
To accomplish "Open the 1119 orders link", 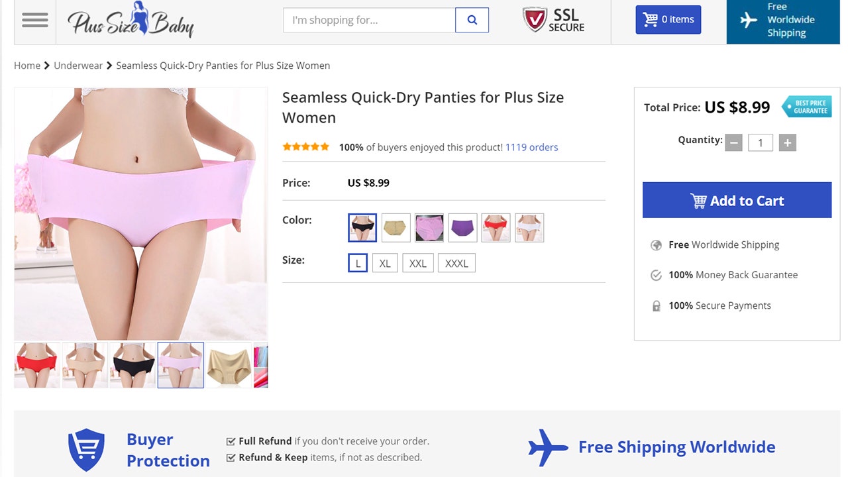I will coord(531,147).
